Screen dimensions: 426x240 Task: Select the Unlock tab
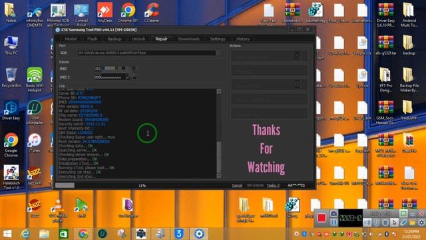138,39
